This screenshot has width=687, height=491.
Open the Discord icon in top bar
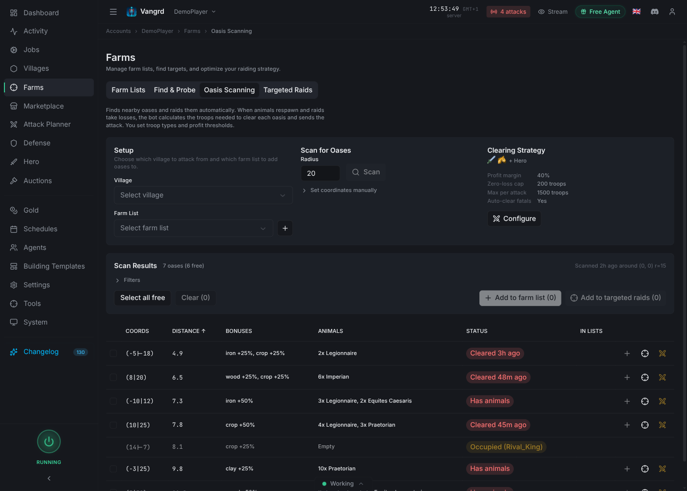pos(655,11)
